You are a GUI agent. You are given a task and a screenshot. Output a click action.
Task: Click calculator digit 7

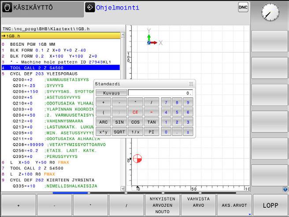pyautogui.click(x=166, y=102)
